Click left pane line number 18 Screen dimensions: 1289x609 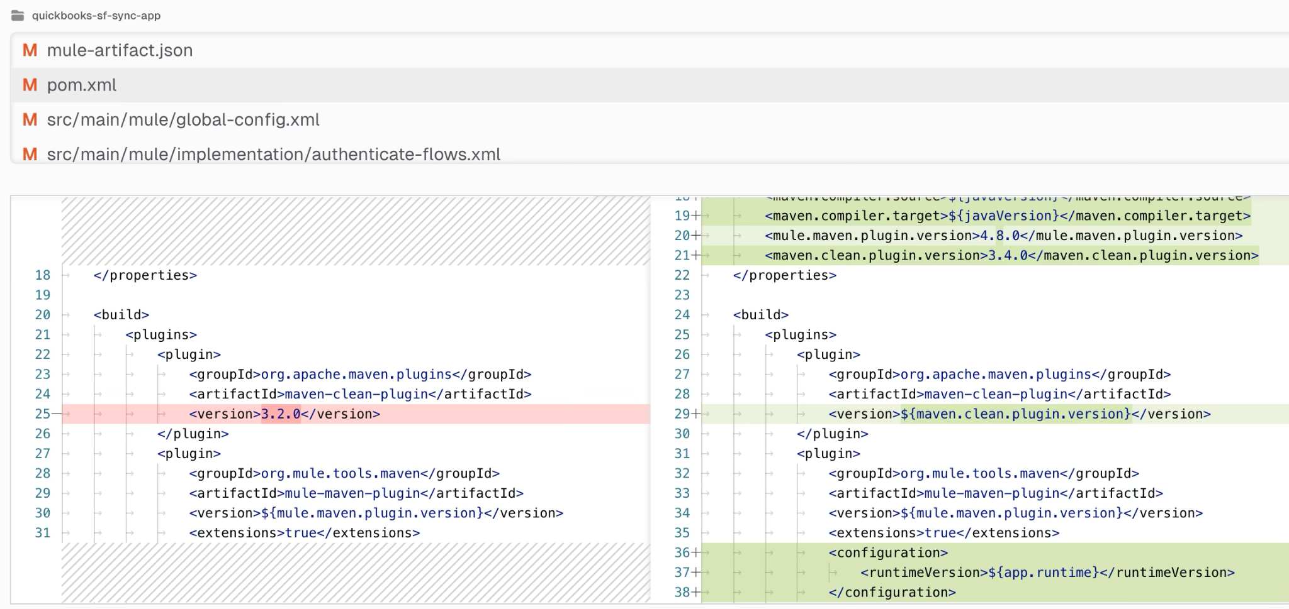click(x=43, y=275)
